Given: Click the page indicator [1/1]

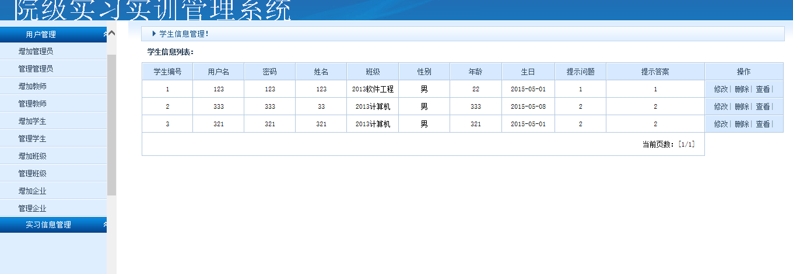Looking at the screenshot, I should (x=687, y=144).
